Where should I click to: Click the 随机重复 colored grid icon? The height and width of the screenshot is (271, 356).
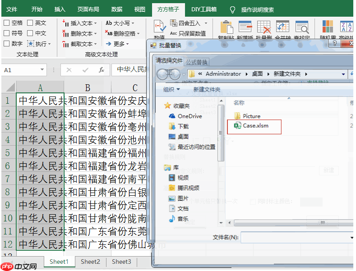click(x=328, y=26)
